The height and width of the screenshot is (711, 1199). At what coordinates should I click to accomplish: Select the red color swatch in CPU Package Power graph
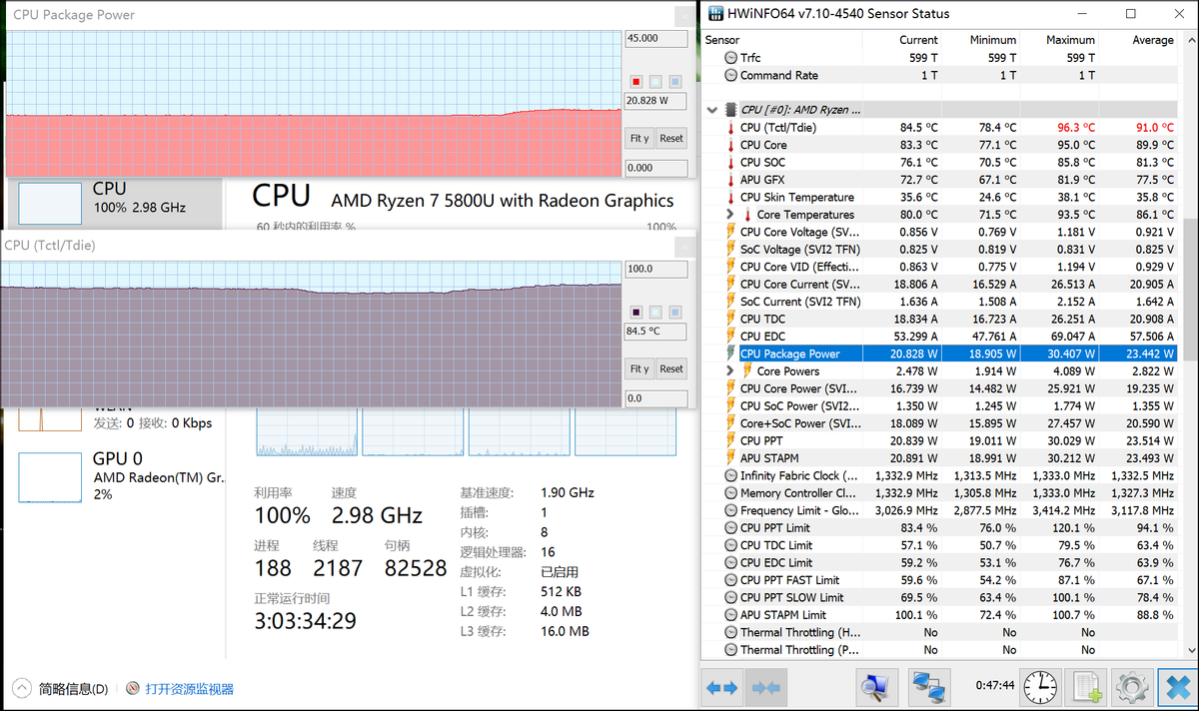click(x=636, y=82)
